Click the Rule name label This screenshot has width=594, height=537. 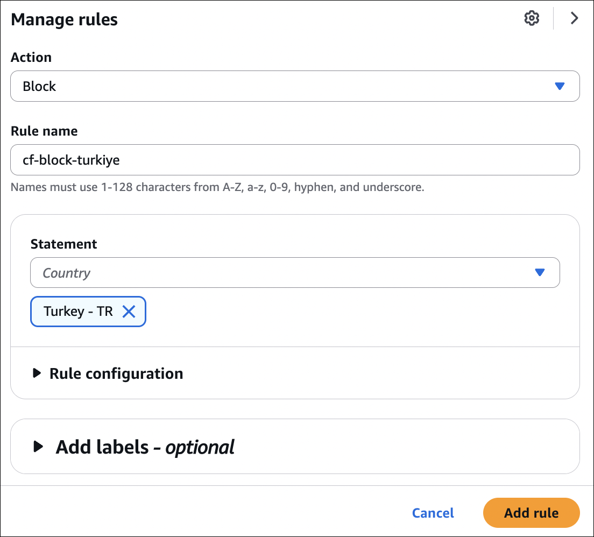click(44, 131)
